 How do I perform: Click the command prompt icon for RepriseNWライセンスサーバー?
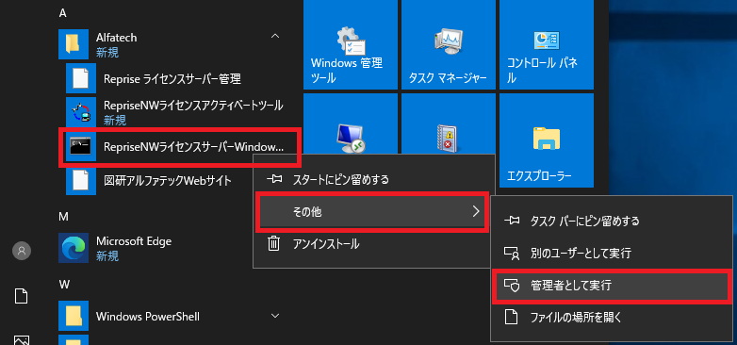(x=81, y=146)
